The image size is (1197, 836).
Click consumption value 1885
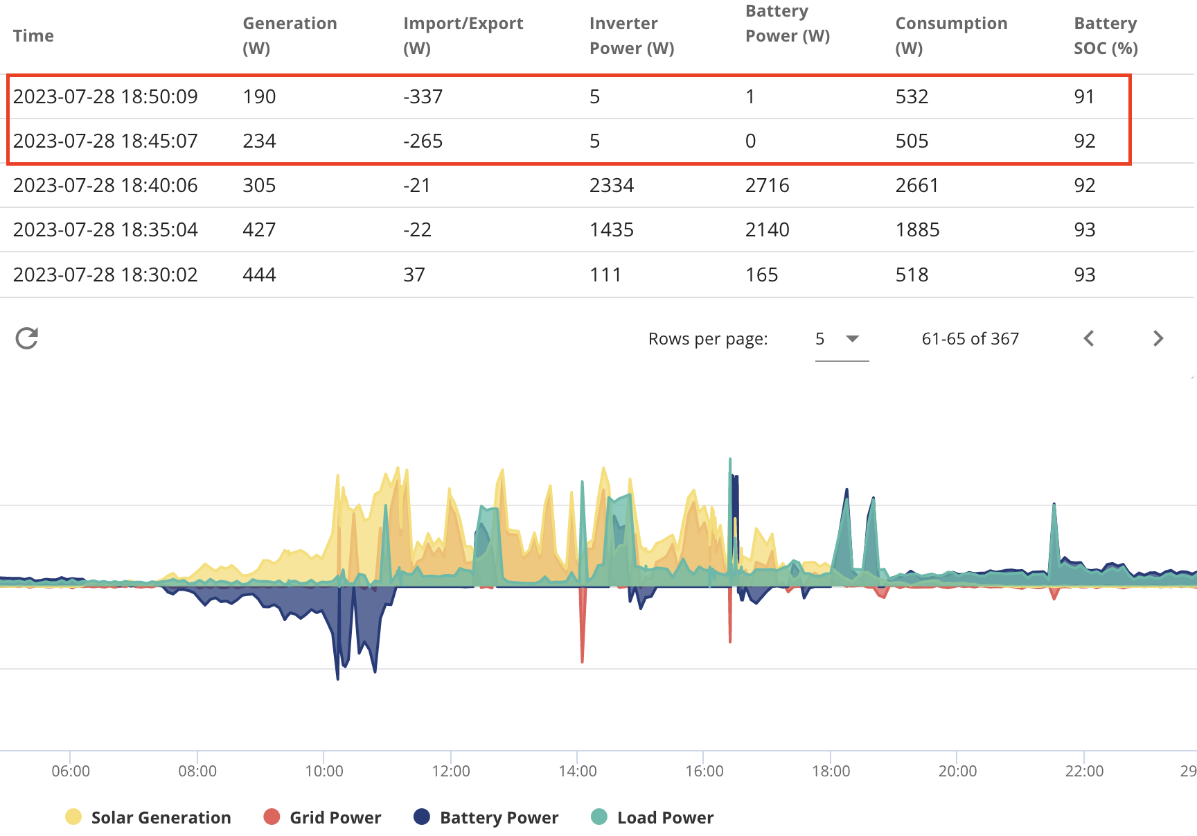pos(917,229)
